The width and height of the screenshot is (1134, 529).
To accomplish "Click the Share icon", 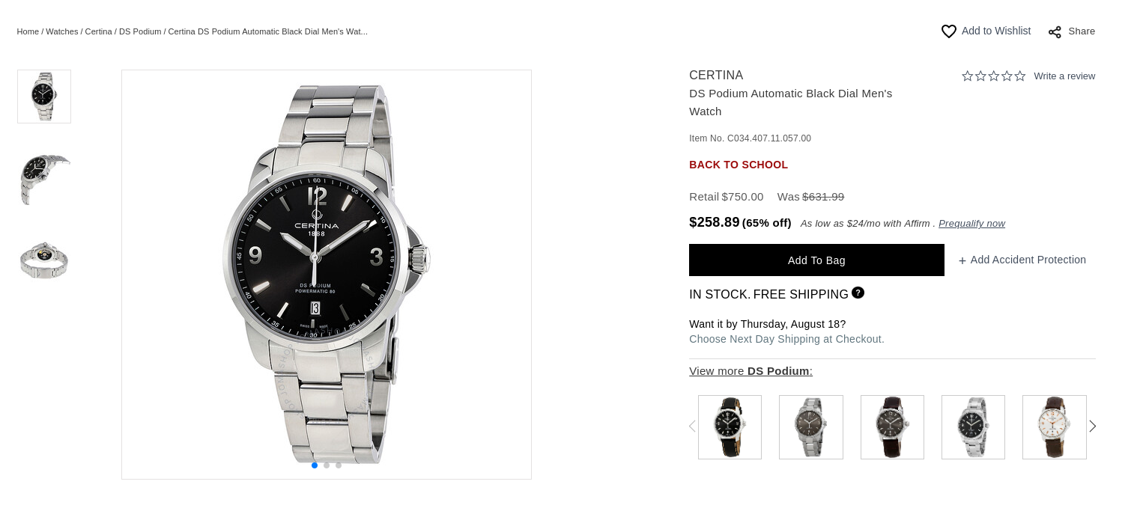I will click(x=1055, y=32).
